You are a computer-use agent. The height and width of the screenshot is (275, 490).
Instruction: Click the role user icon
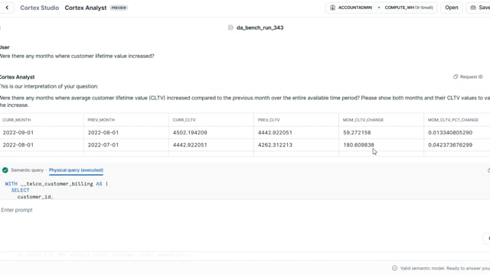pos(332,8)
